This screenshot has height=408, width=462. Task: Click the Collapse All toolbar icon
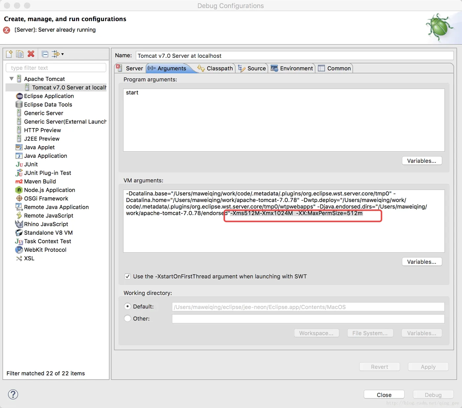(45, 54)
